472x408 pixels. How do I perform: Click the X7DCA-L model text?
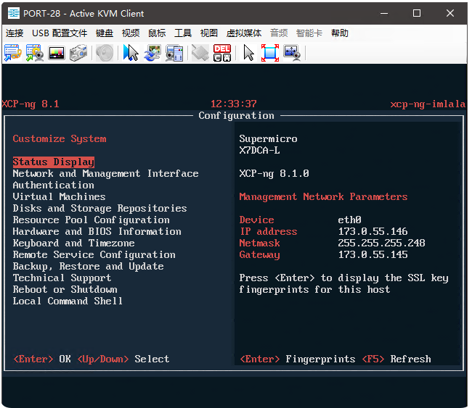(x=259, y=150)
